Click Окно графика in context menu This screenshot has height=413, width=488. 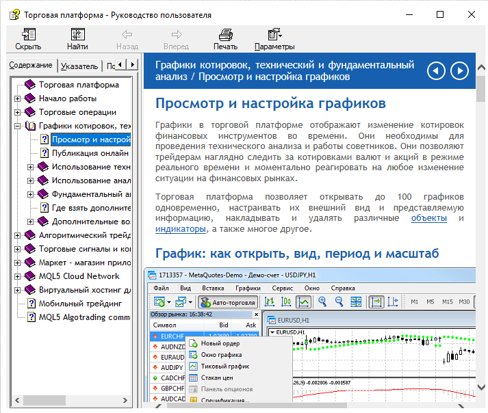(x=239, y=355)
